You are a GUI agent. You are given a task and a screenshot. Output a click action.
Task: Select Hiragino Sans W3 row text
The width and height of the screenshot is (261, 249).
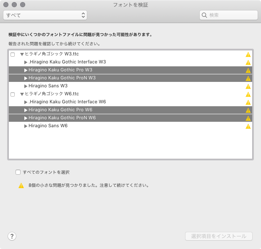(x=48, y=86)
